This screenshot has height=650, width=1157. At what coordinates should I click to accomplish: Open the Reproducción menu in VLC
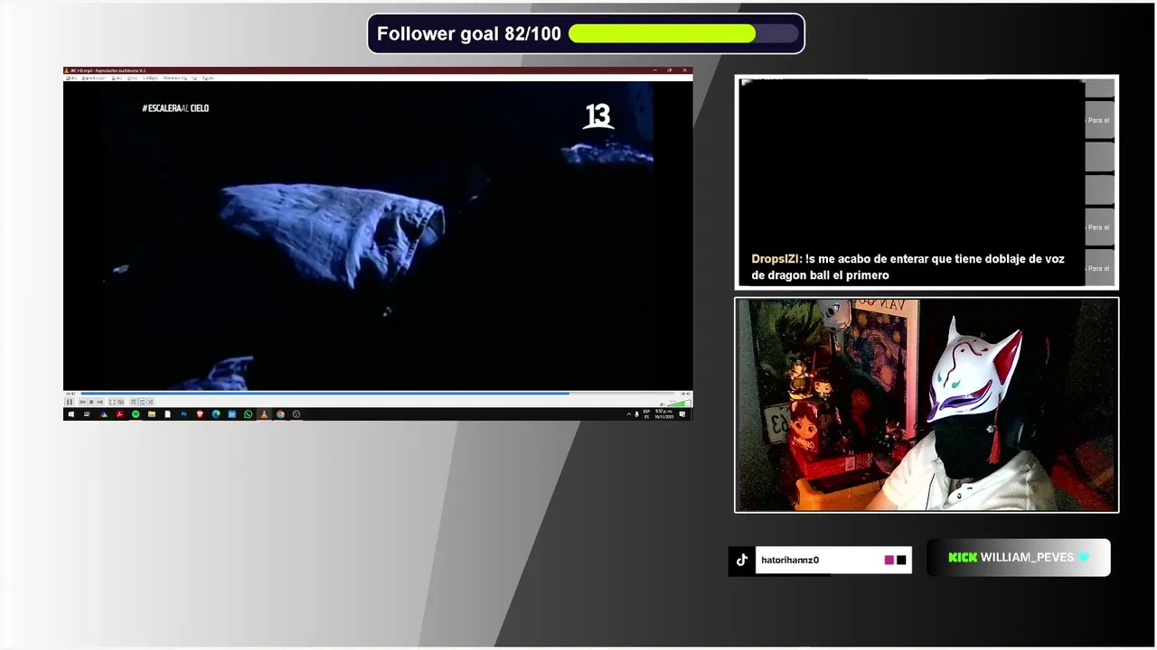click(x=94, y=78)
